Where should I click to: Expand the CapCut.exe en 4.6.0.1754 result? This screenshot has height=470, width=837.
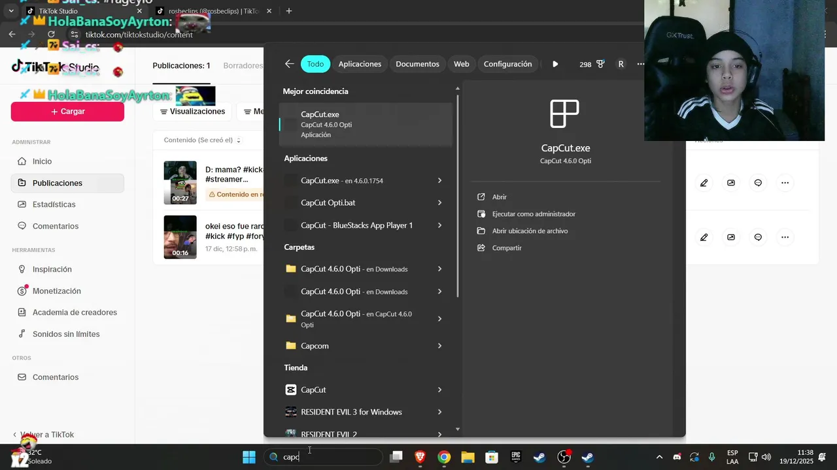(439, 180)
